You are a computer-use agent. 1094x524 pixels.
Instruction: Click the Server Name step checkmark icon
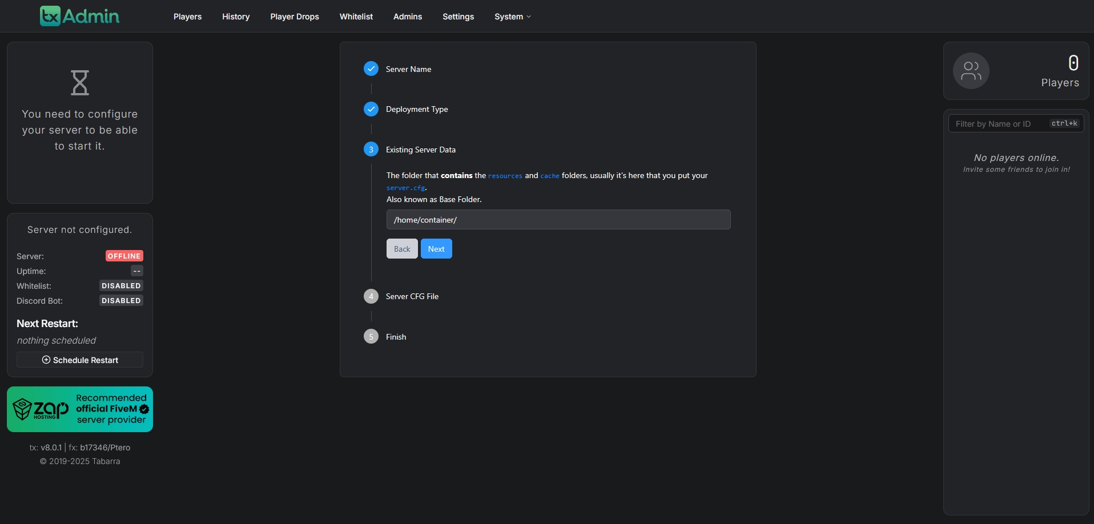(371, 68)
